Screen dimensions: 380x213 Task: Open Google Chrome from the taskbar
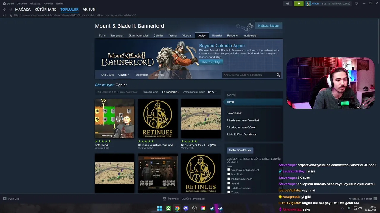point(177,208)
